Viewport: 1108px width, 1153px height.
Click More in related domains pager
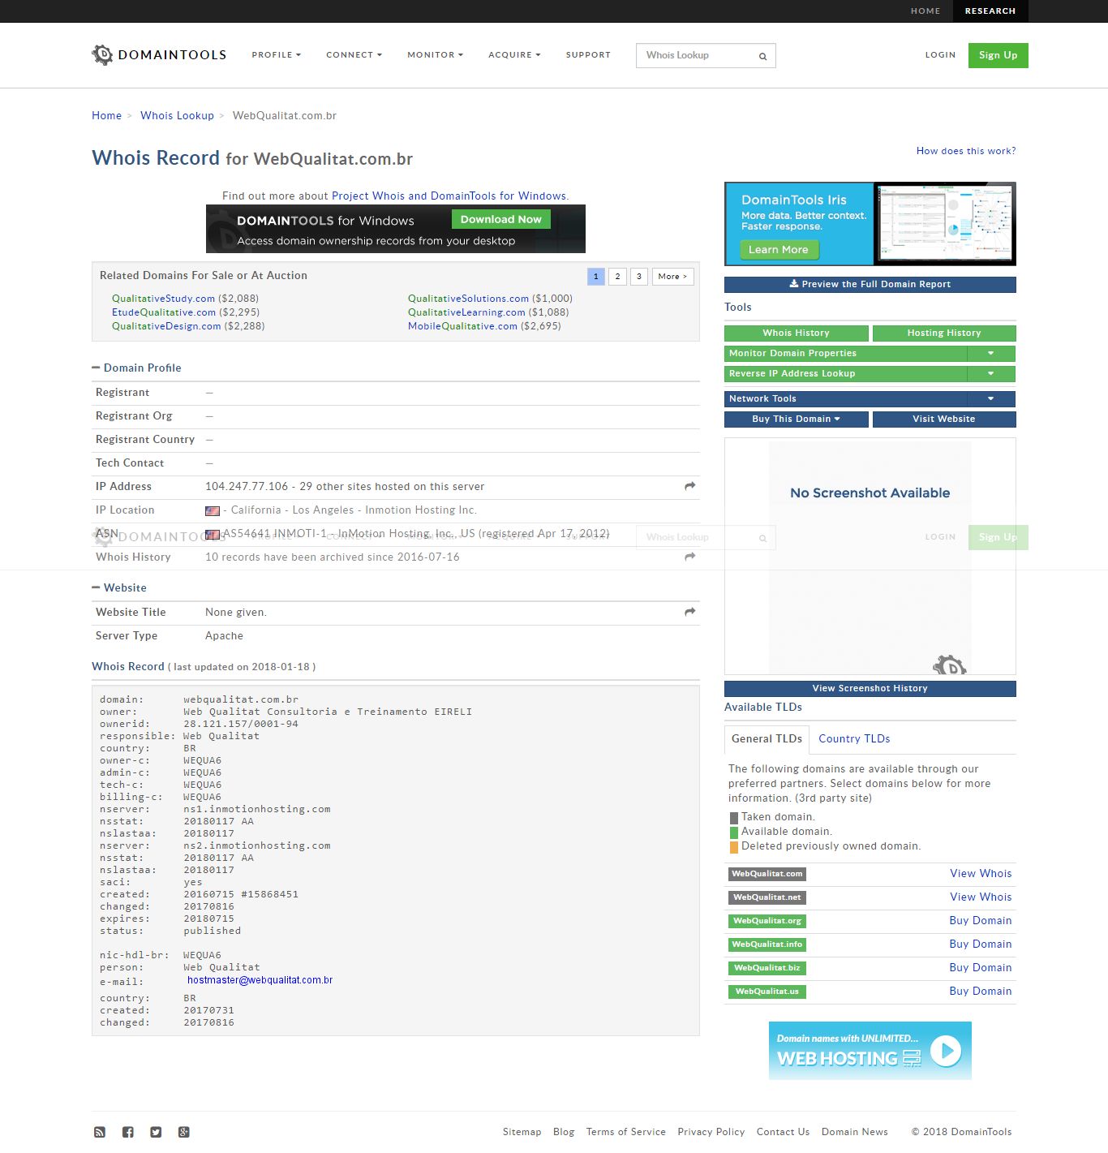click(672, 277)
